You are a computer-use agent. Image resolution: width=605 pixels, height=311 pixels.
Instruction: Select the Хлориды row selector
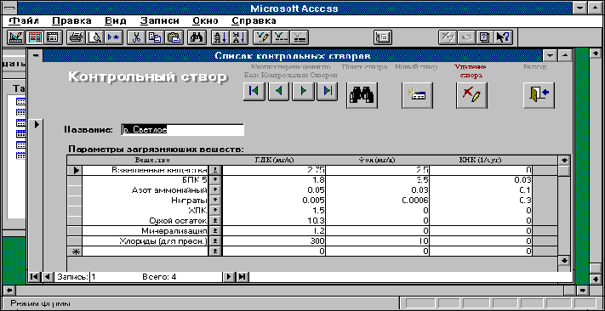(75, 241)
